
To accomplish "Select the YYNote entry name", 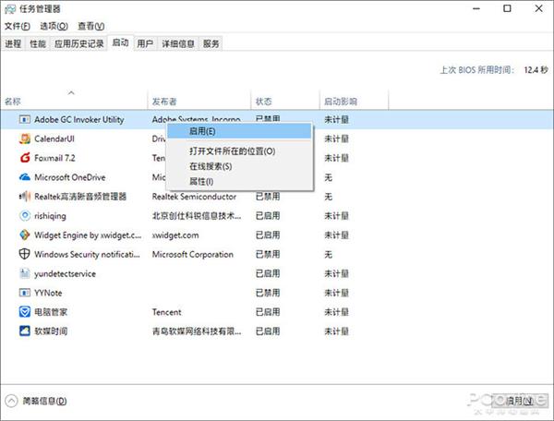I will (x=48, y=293).
